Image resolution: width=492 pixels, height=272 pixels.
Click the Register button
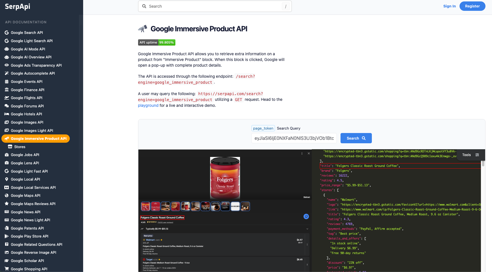[472, 6]
